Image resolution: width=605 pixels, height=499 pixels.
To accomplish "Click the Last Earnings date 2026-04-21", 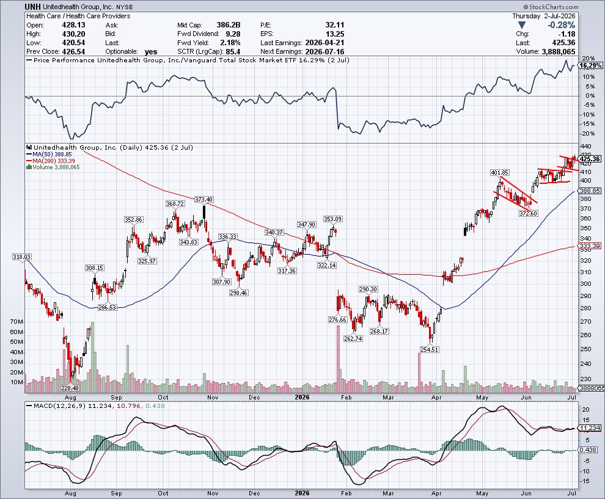I will tap(324, 42).
